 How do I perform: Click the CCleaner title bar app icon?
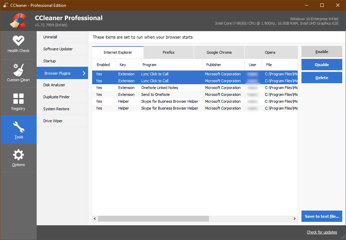[x=6, y=5]
